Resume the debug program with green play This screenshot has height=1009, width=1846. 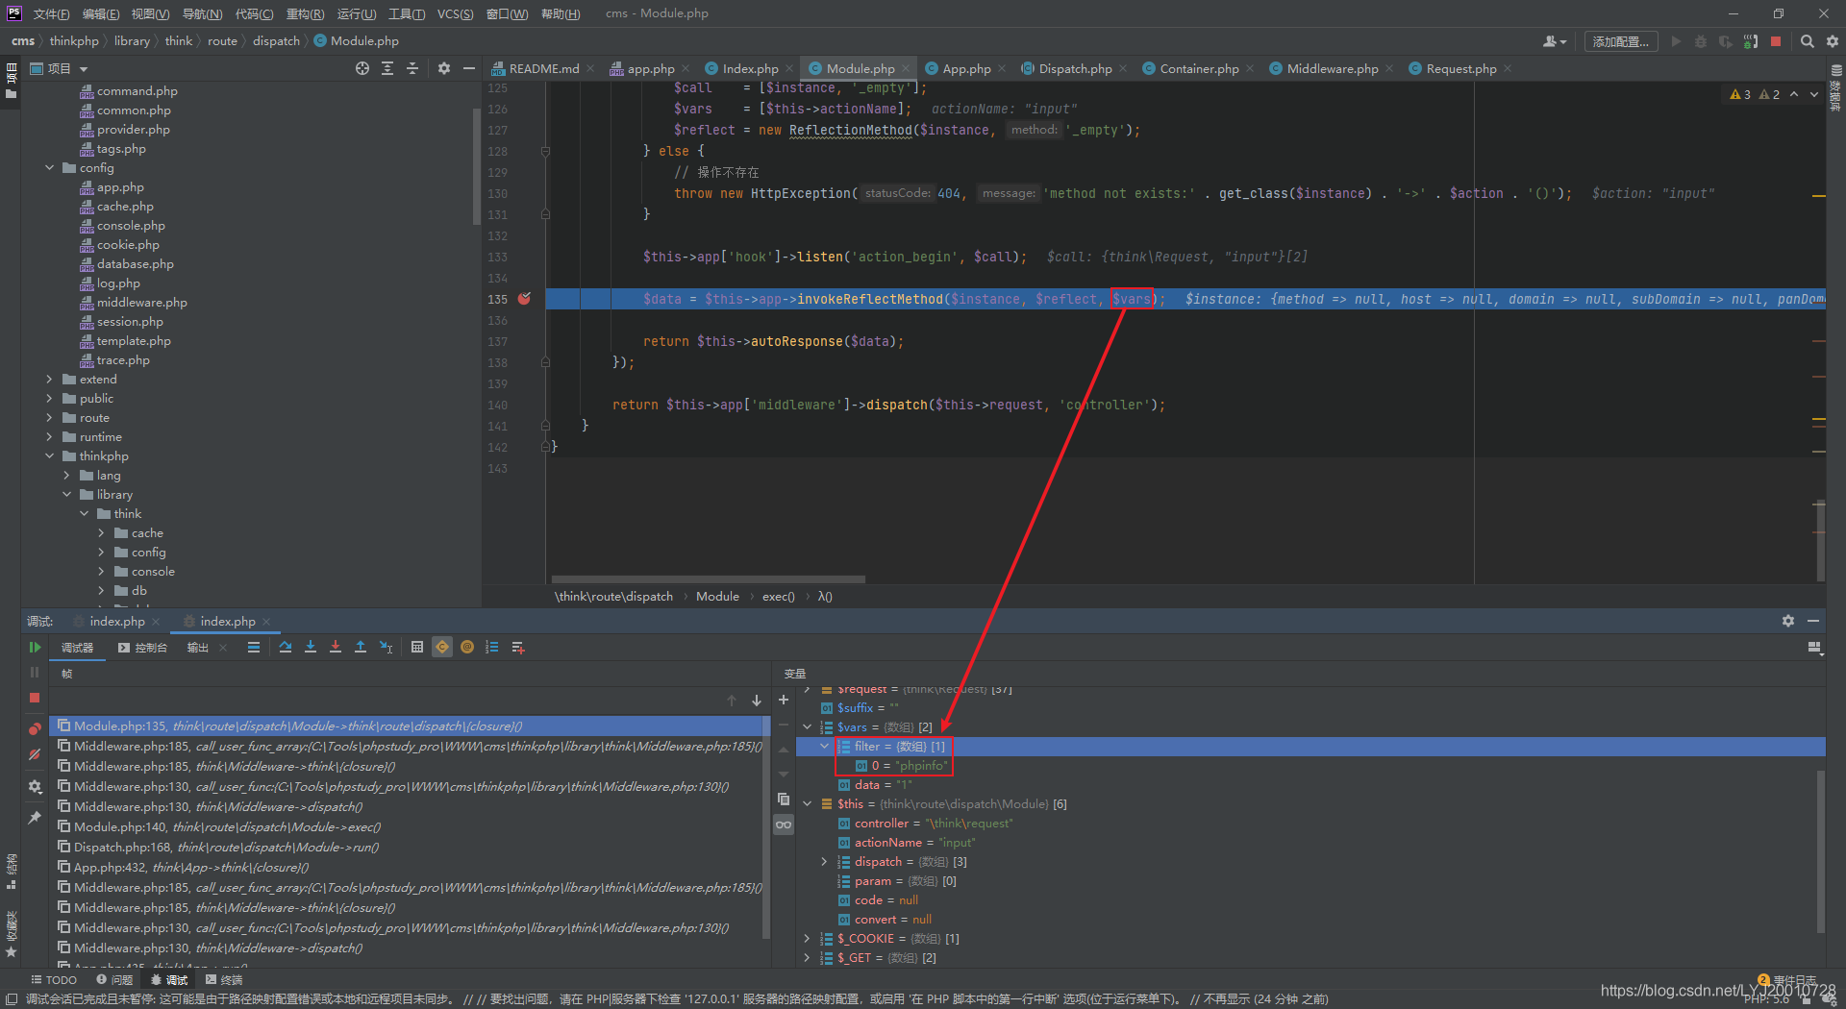click(x=35, y=648)
